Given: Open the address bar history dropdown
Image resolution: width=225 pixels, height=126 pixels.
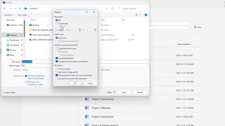Looking at the screenshot, I should (106, 8).
